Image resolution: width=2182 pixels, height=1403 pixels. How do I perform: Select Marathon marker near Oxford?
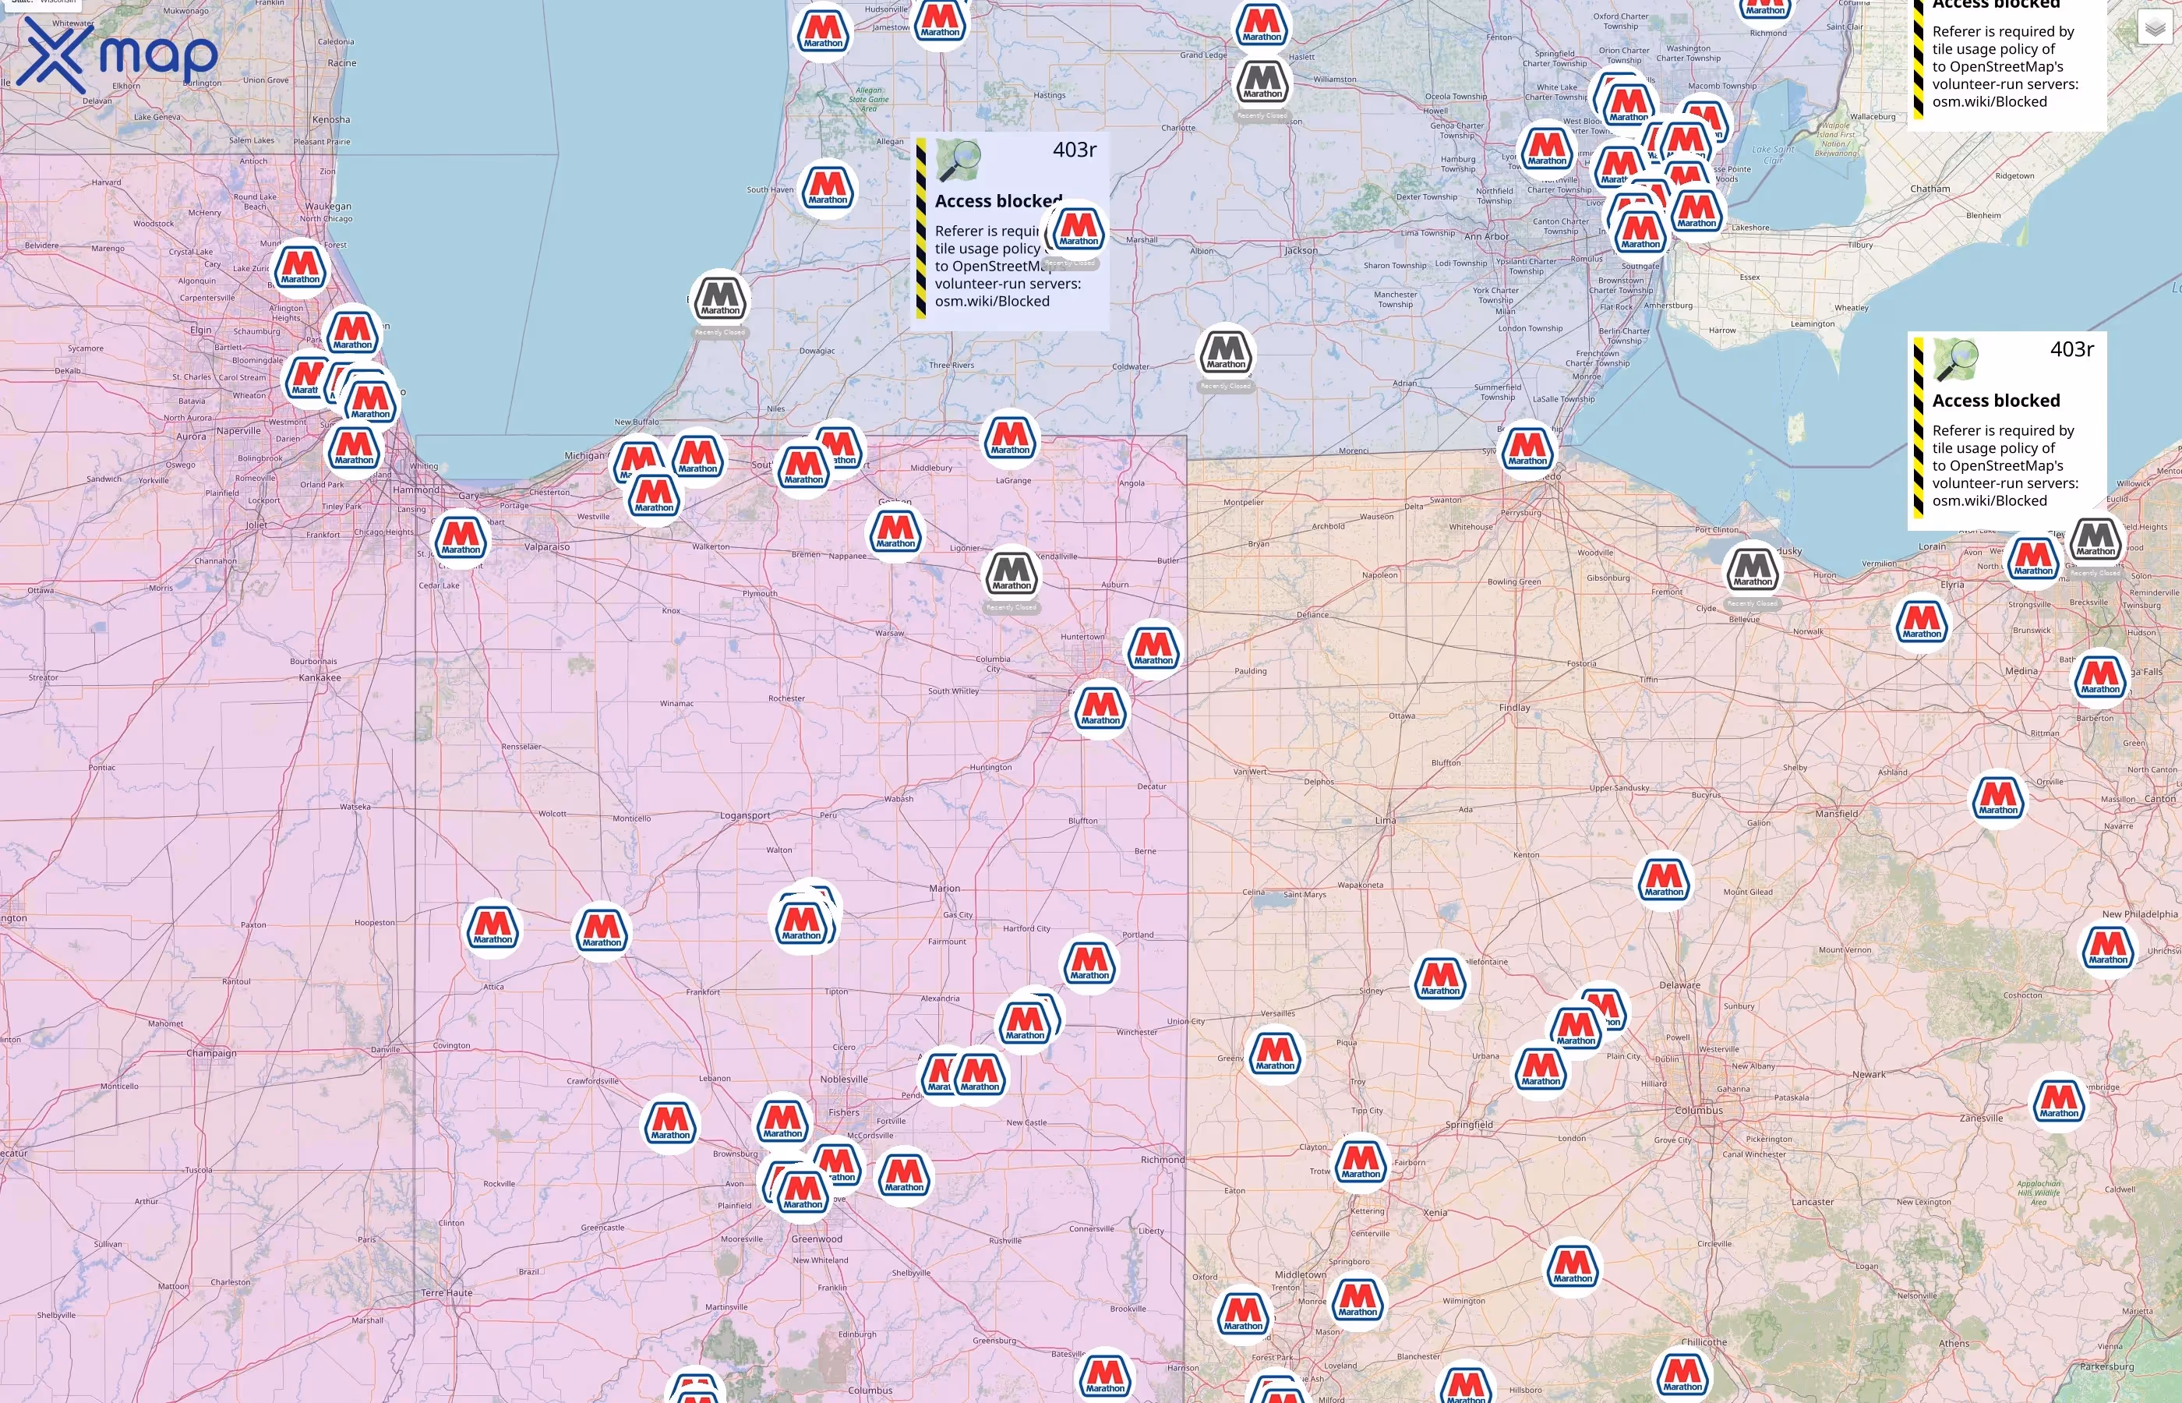(1243, 1316)
